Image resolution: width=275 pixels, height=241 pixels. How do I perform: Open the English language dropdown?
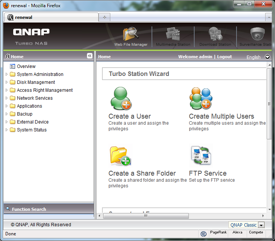[x=267, y=57]
